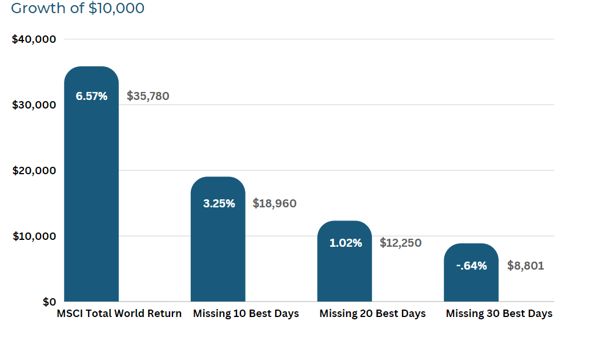Click the -.64% percentage label
The height and width of the screenshot is (341, 594).
pyautogui.click(x=471, y=266)
